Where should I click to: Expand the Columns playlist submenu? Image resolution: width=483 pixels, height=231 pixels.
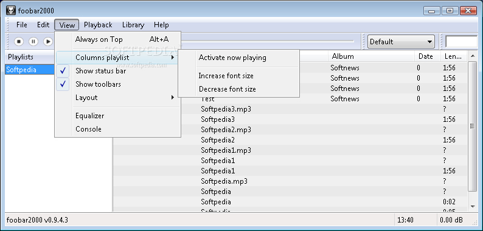[117, 58]
